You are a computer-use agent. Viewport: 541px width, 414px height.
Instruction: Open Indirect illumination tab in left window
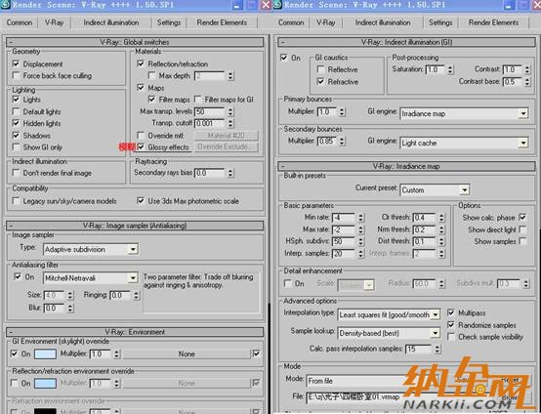click(x=111, y=22)
